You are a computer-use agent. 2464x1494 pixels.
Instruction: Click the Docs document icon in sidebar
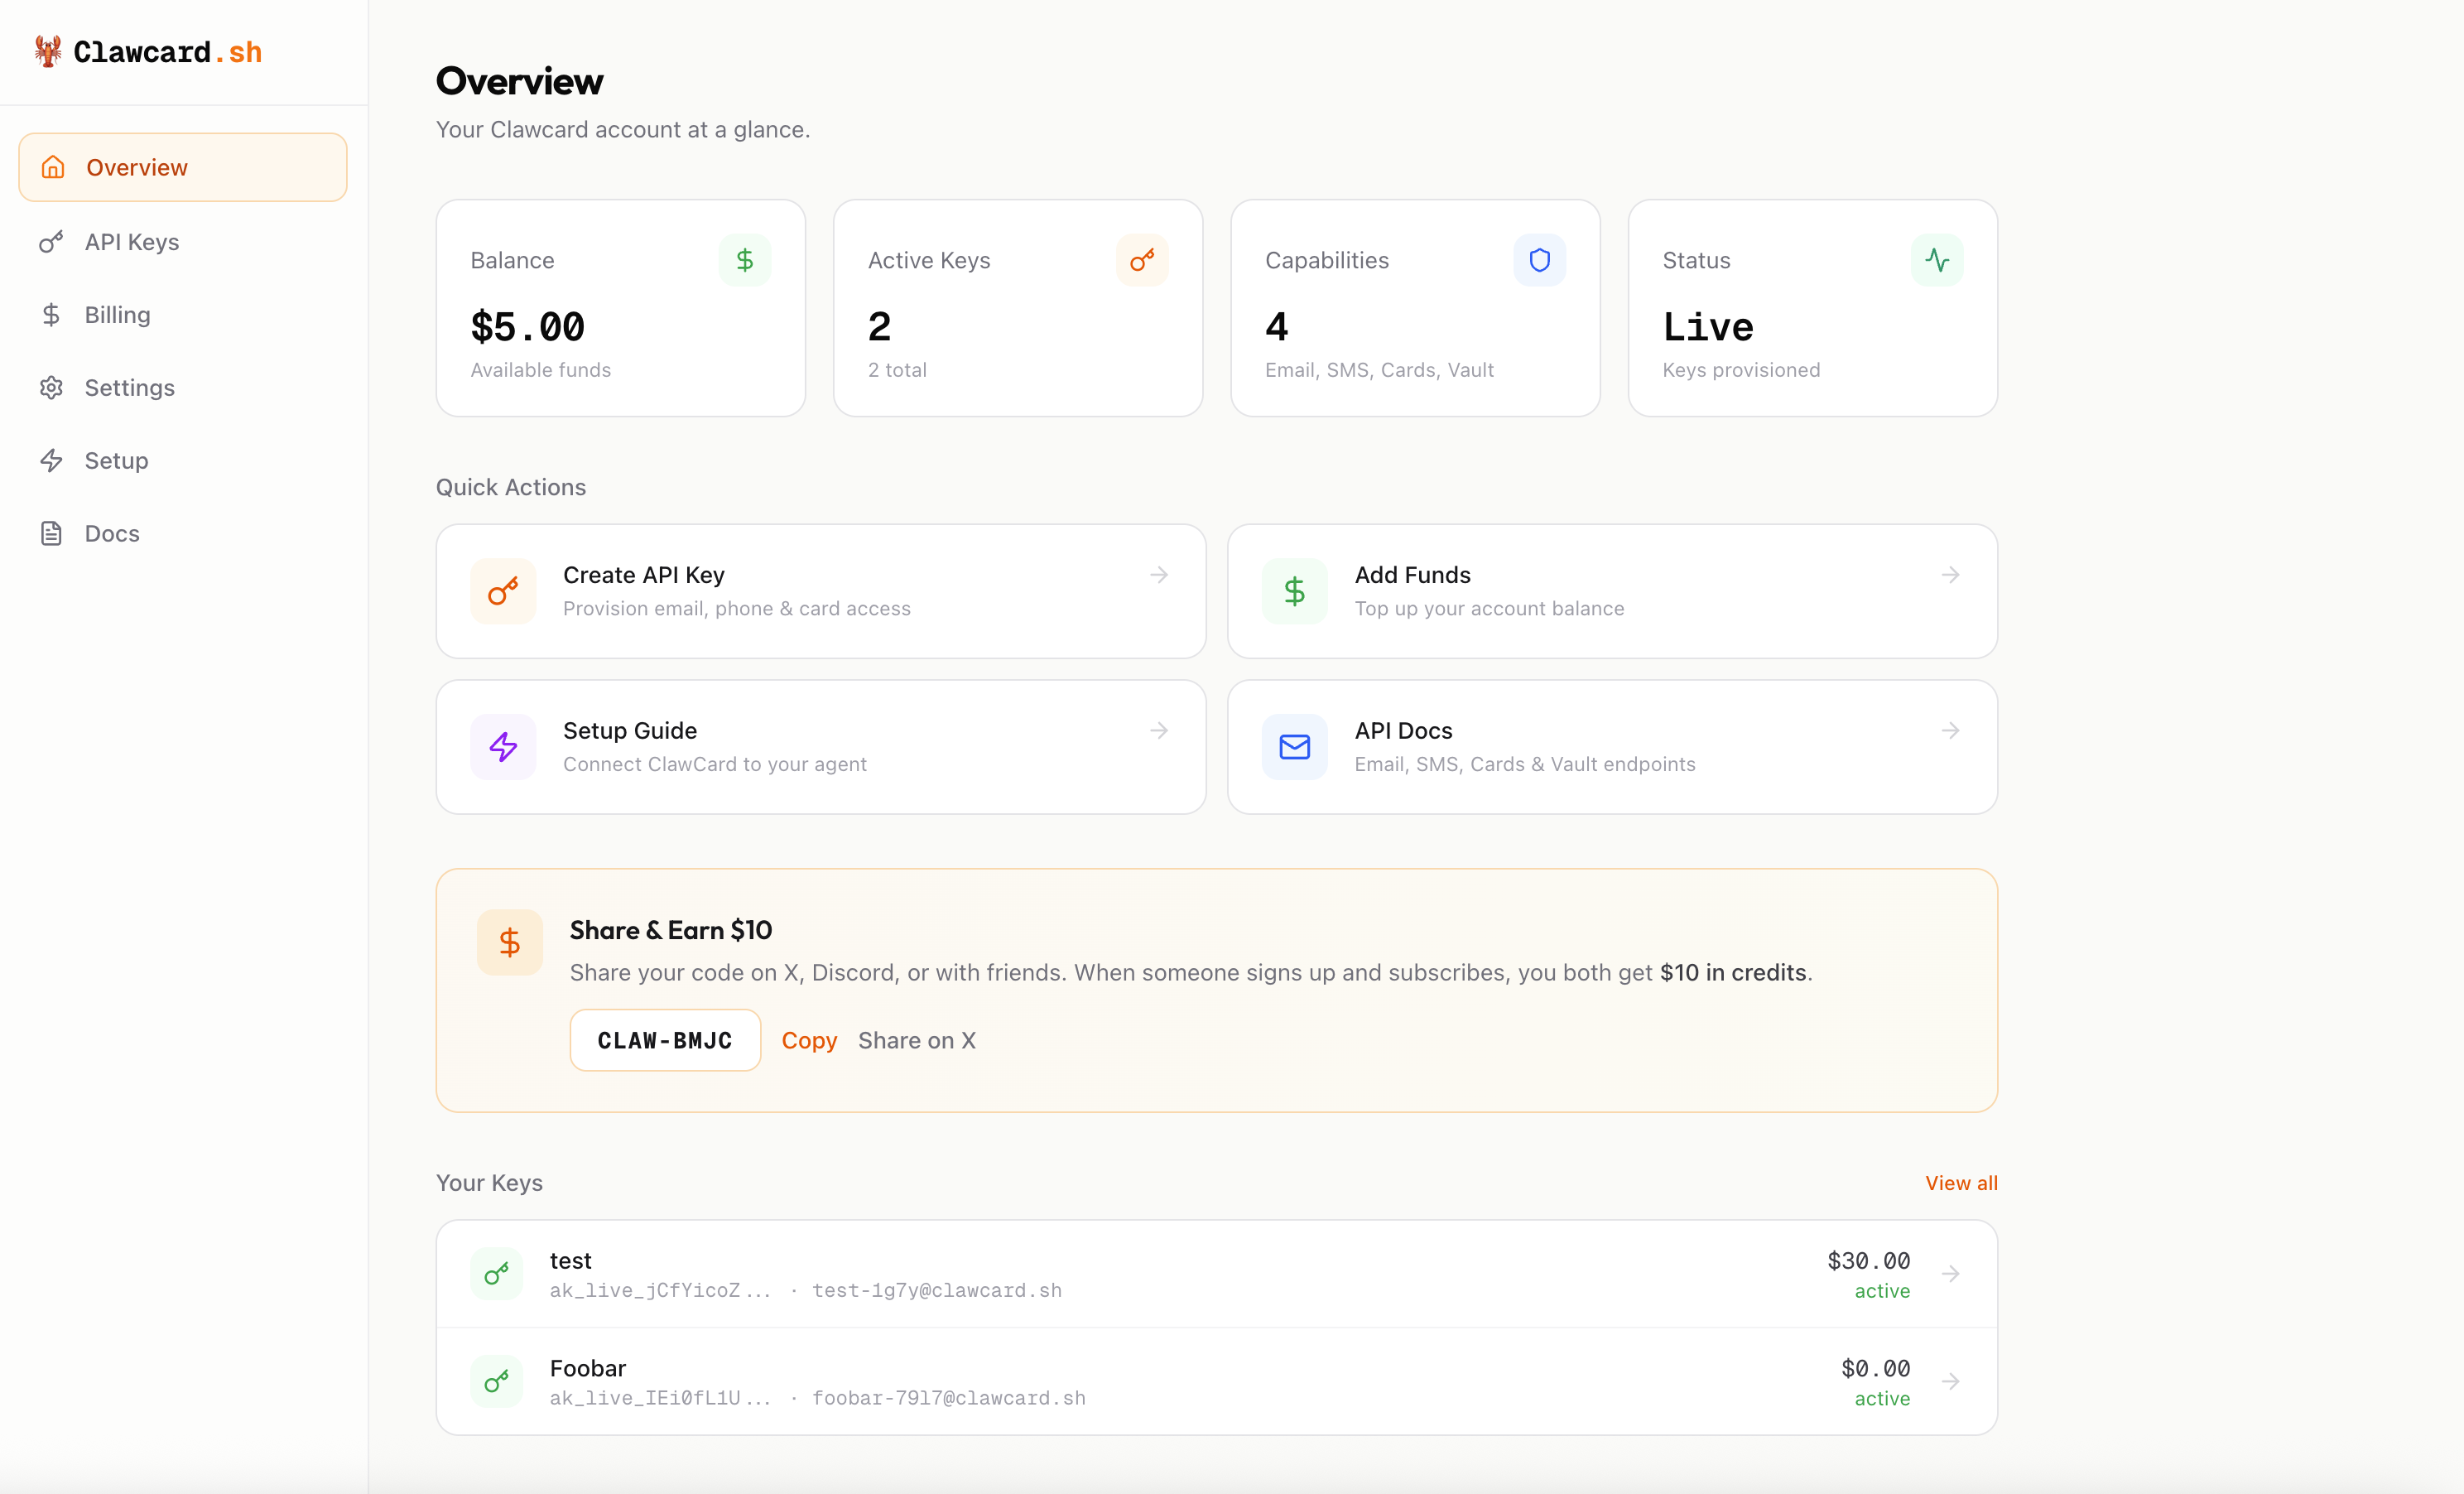coord(52,533)
